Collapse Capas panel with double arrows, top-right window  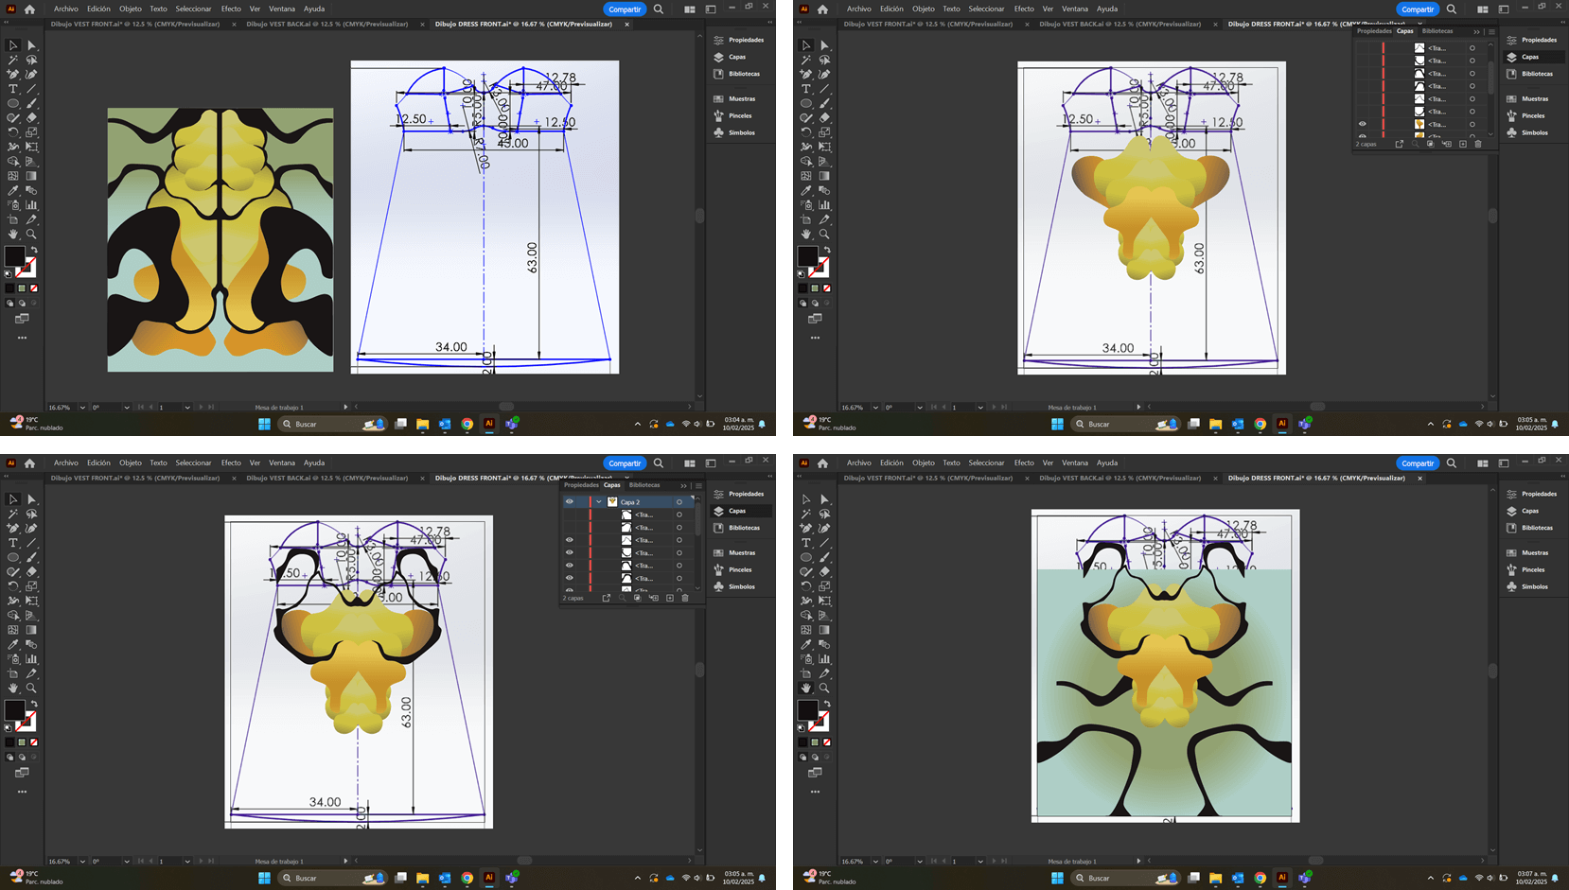click(1476, 31)
